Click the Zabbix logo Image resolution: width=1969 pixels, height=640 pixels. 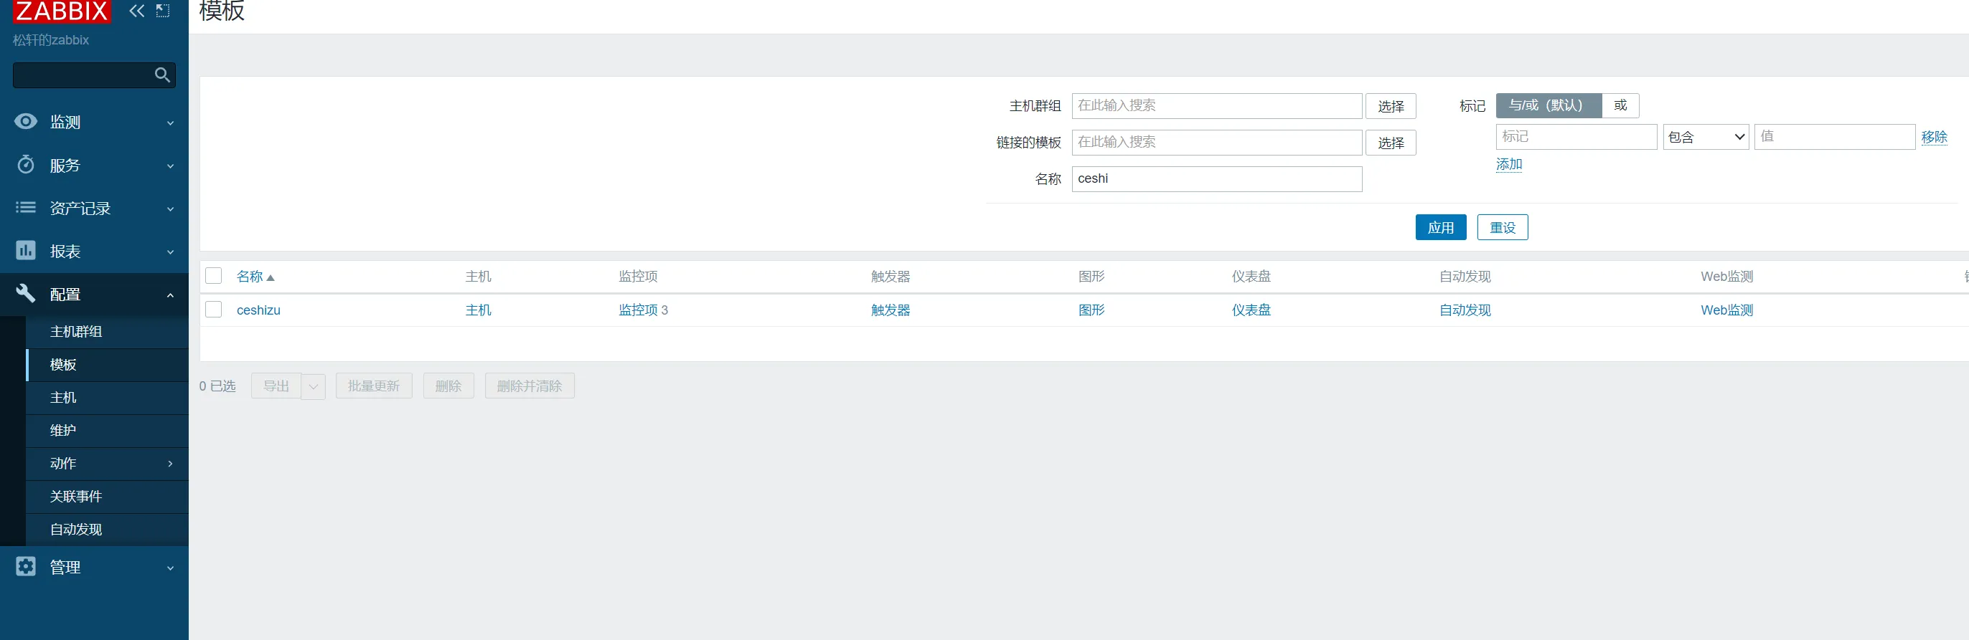(x=61, y=11)
